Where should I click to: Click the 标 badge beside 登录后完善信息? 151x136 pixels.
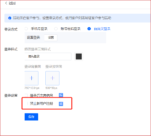[x=61, y=95]
